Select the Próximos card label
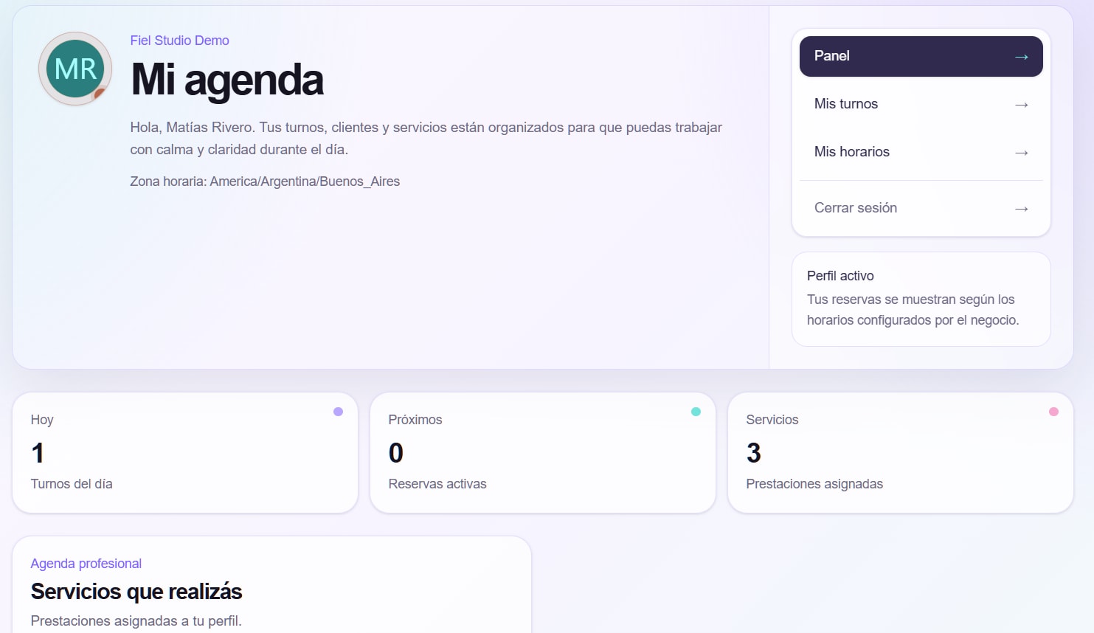 pos(415,420)
